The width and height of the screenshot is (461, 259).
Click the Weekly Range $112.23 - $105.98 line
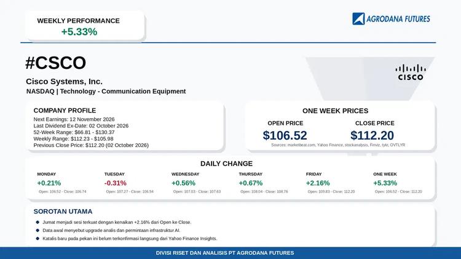click(73, 138)
